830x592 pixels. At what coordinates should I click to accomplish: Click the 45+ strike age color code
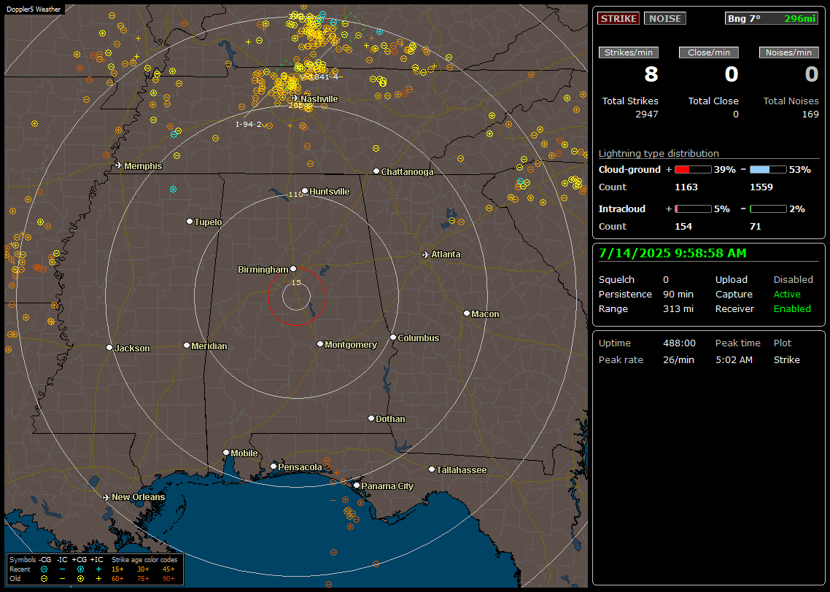point(168,569)
